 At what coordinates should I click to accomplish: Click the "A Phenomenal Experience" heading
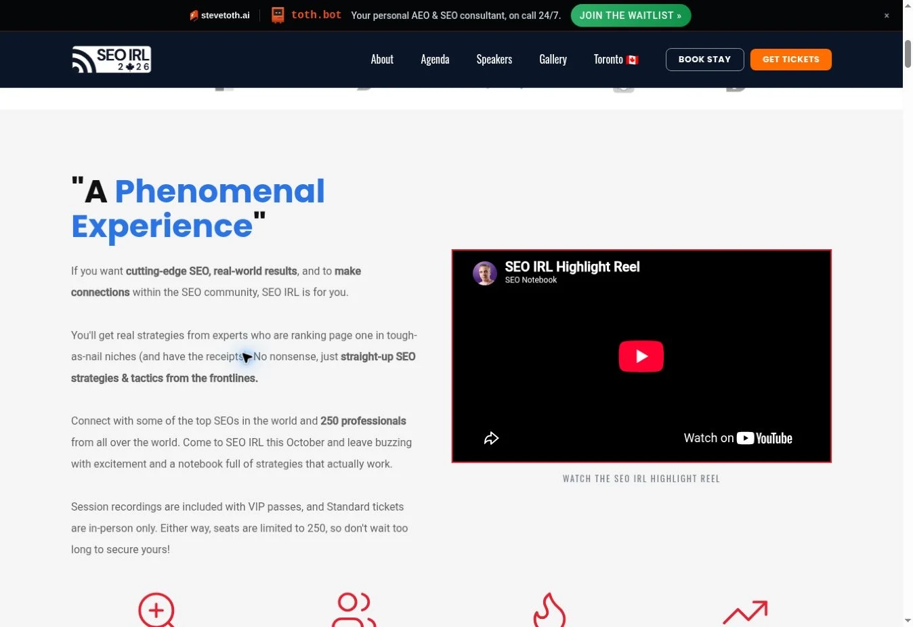[198, 209]
